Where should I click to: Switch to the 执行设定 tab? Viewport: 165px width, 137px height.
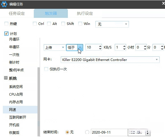tap(85, 13)
